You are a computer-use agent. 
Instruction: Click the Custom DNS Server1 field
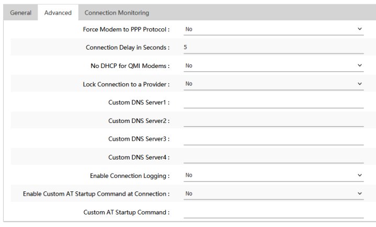274,103
